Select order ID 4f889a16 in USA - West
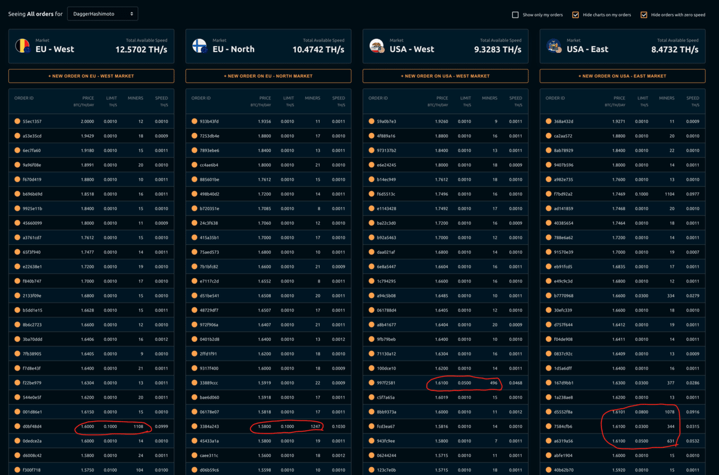 click(386, 136)
